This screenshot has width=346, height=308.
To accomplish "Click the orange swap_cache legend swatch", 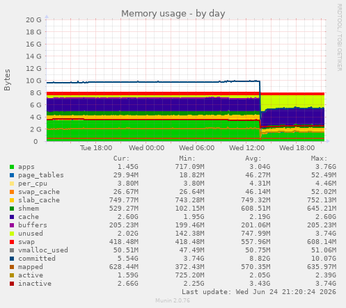I will (12, 192).
